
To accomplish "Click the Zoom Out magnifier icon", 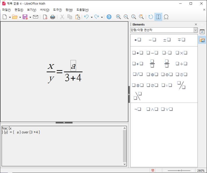I will click(x=126, y=17).
